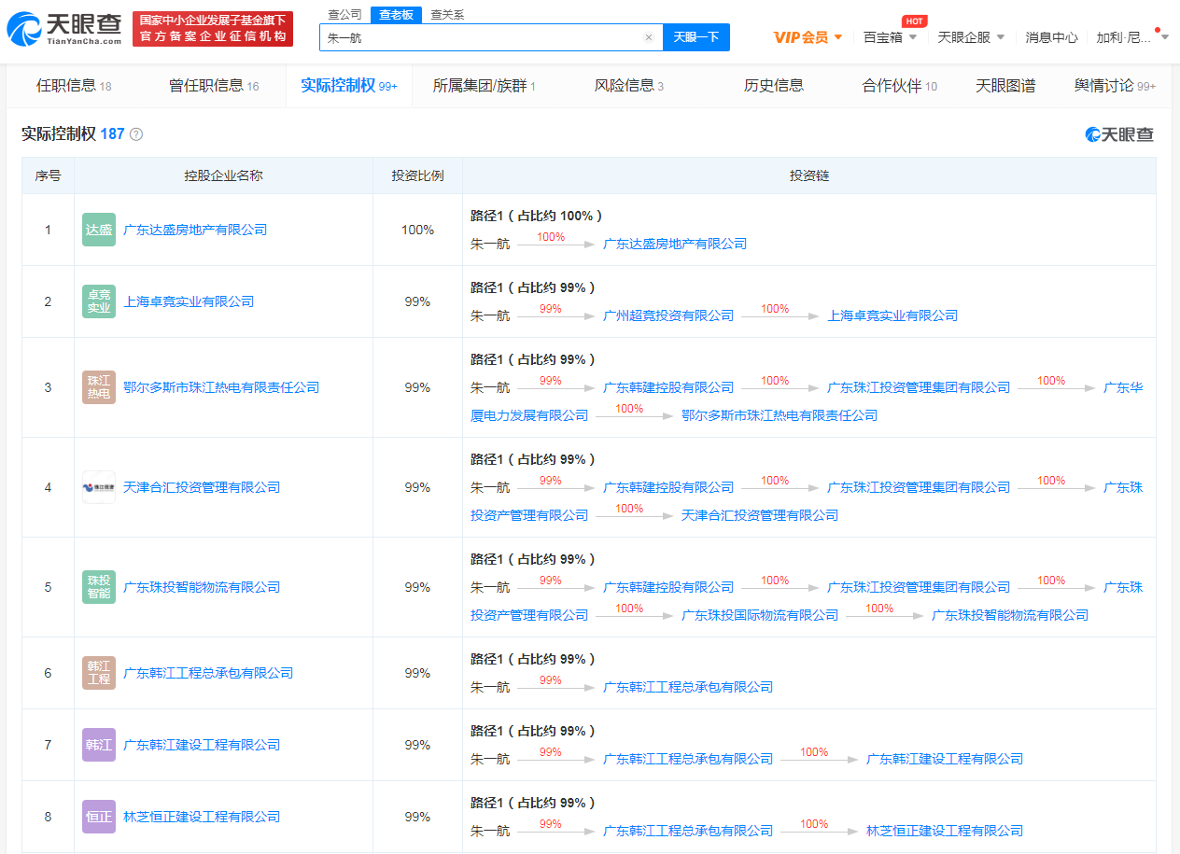
Task: Click the 达盛 company logo icon
Action: click(x=99, y=230)
